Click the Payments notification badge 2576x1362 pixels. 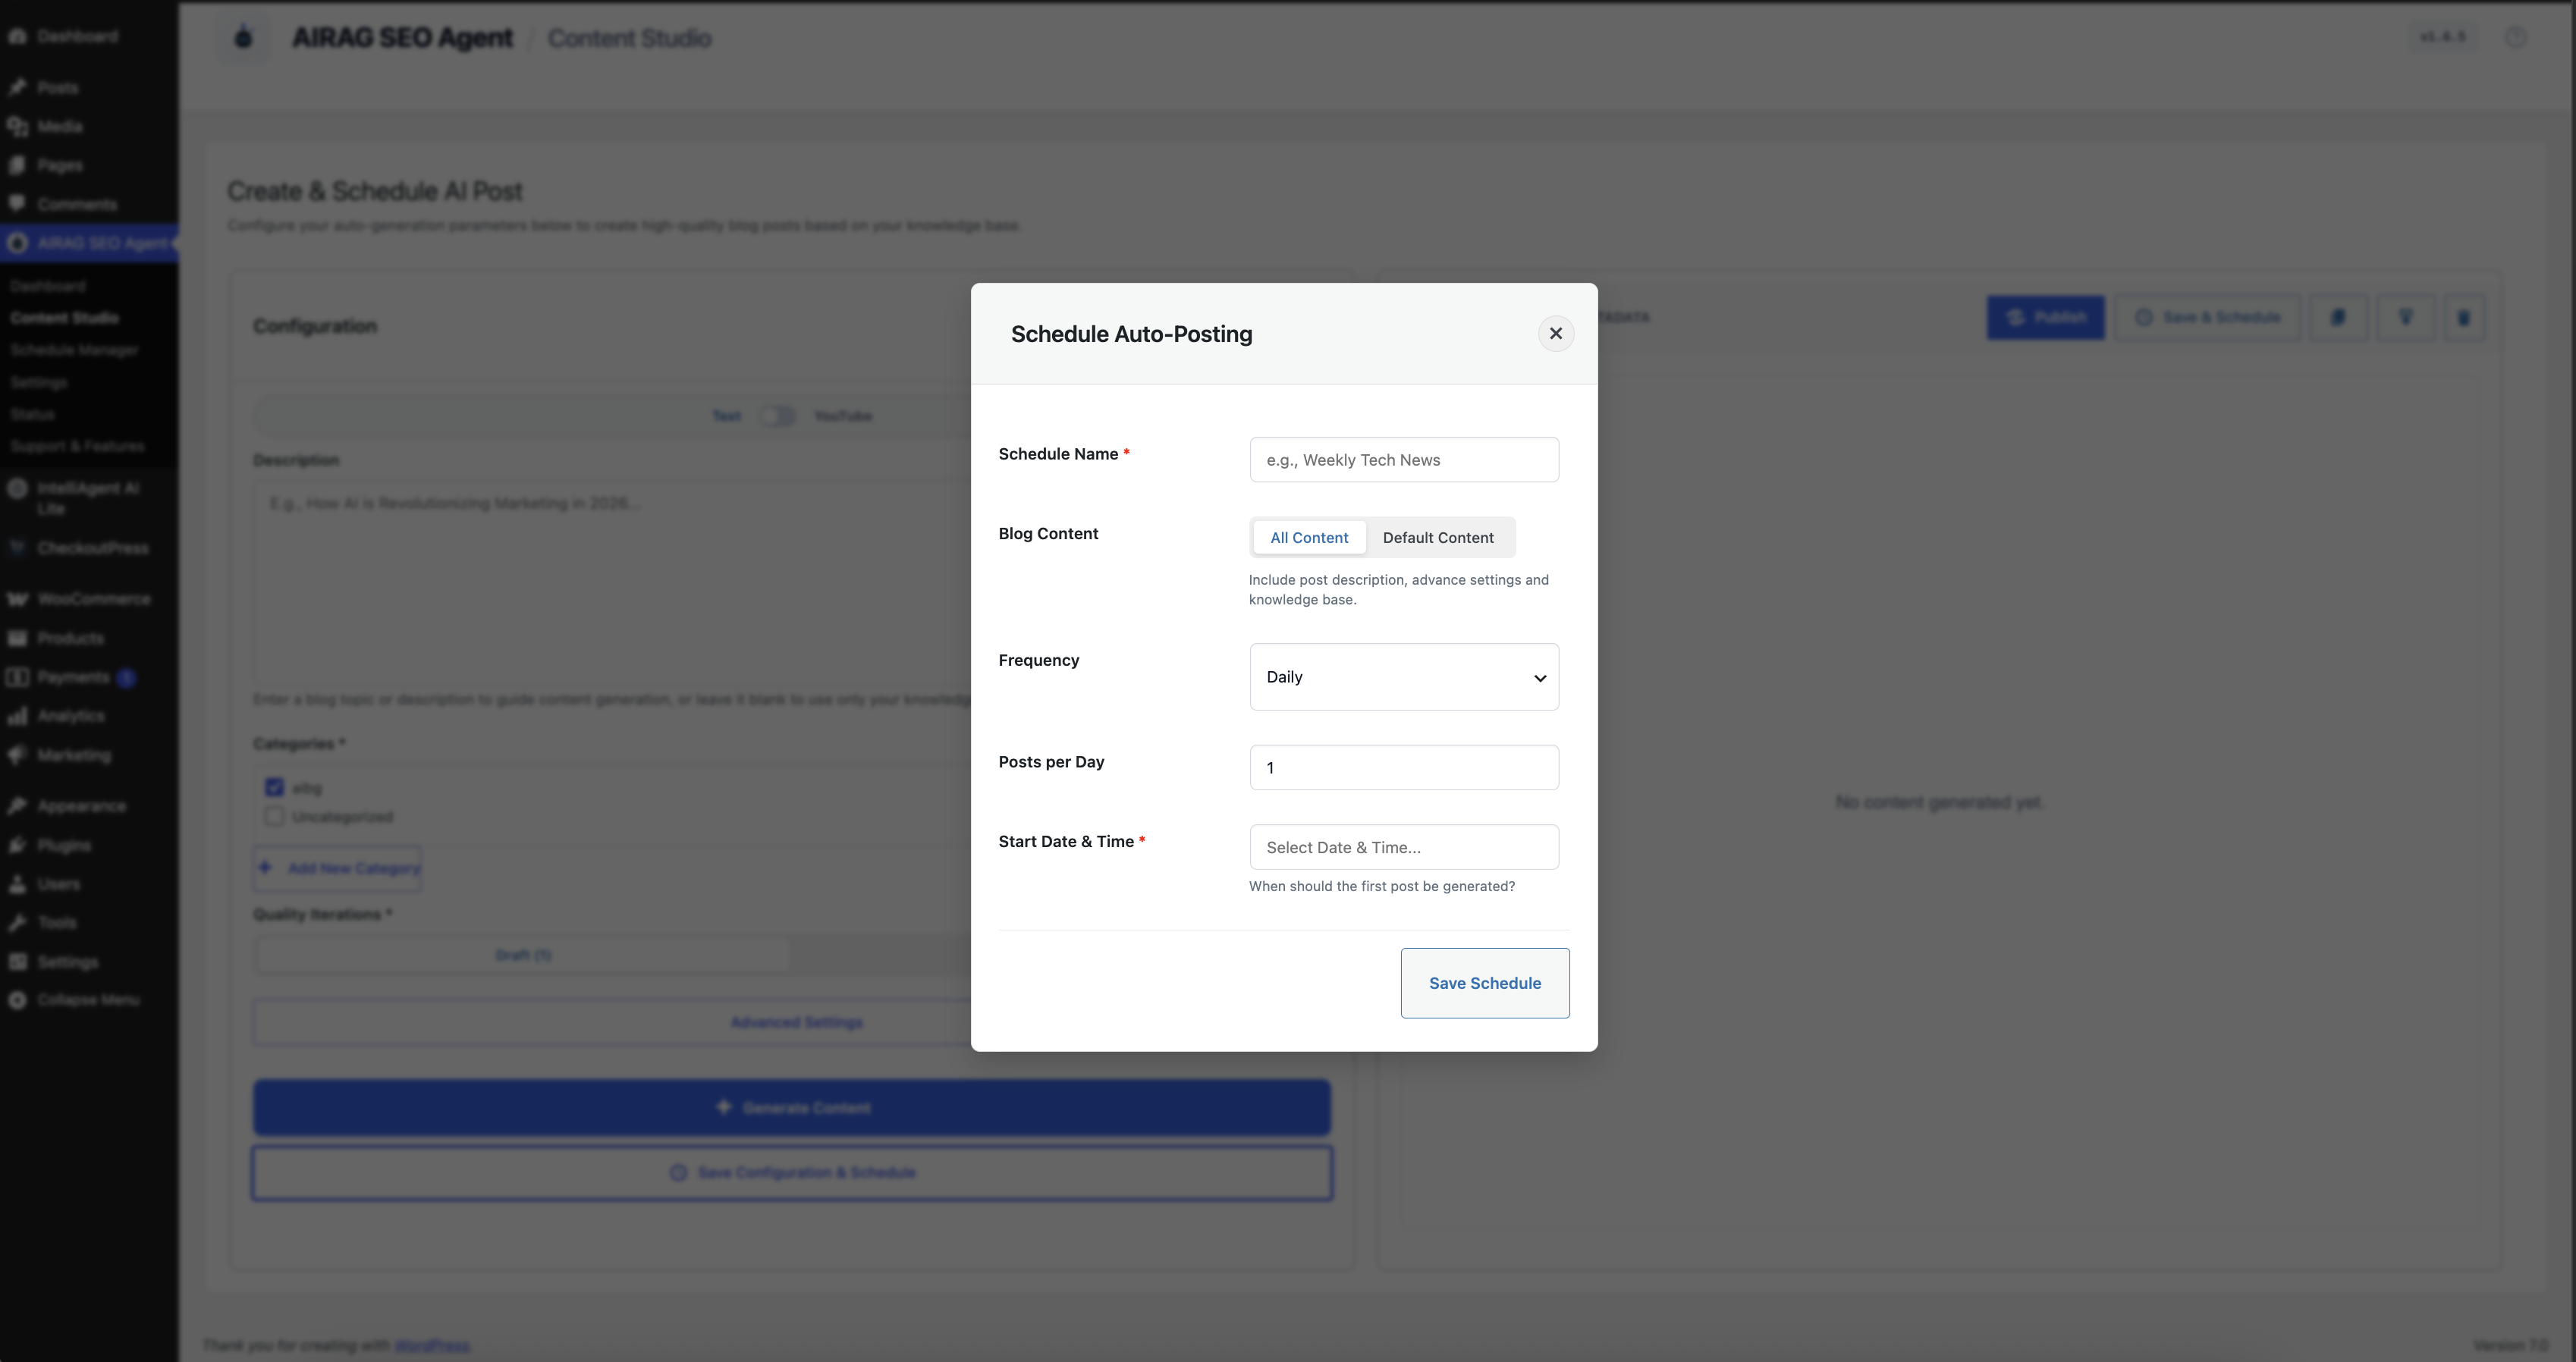click(126, 678)
